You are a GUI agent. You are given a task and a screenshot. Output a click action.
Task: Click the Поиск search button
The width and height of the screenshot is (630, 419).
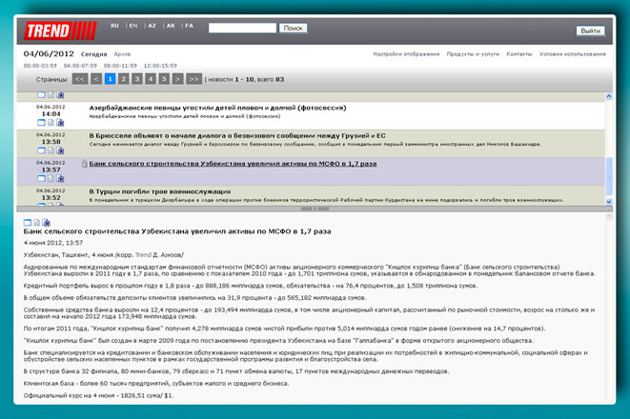tap(294, 28)
